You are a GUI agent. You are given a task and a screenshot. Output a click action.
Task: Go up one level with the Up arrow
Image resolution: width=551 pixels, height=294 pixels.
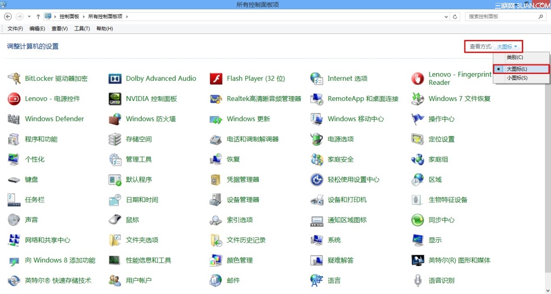click(38, 17)
